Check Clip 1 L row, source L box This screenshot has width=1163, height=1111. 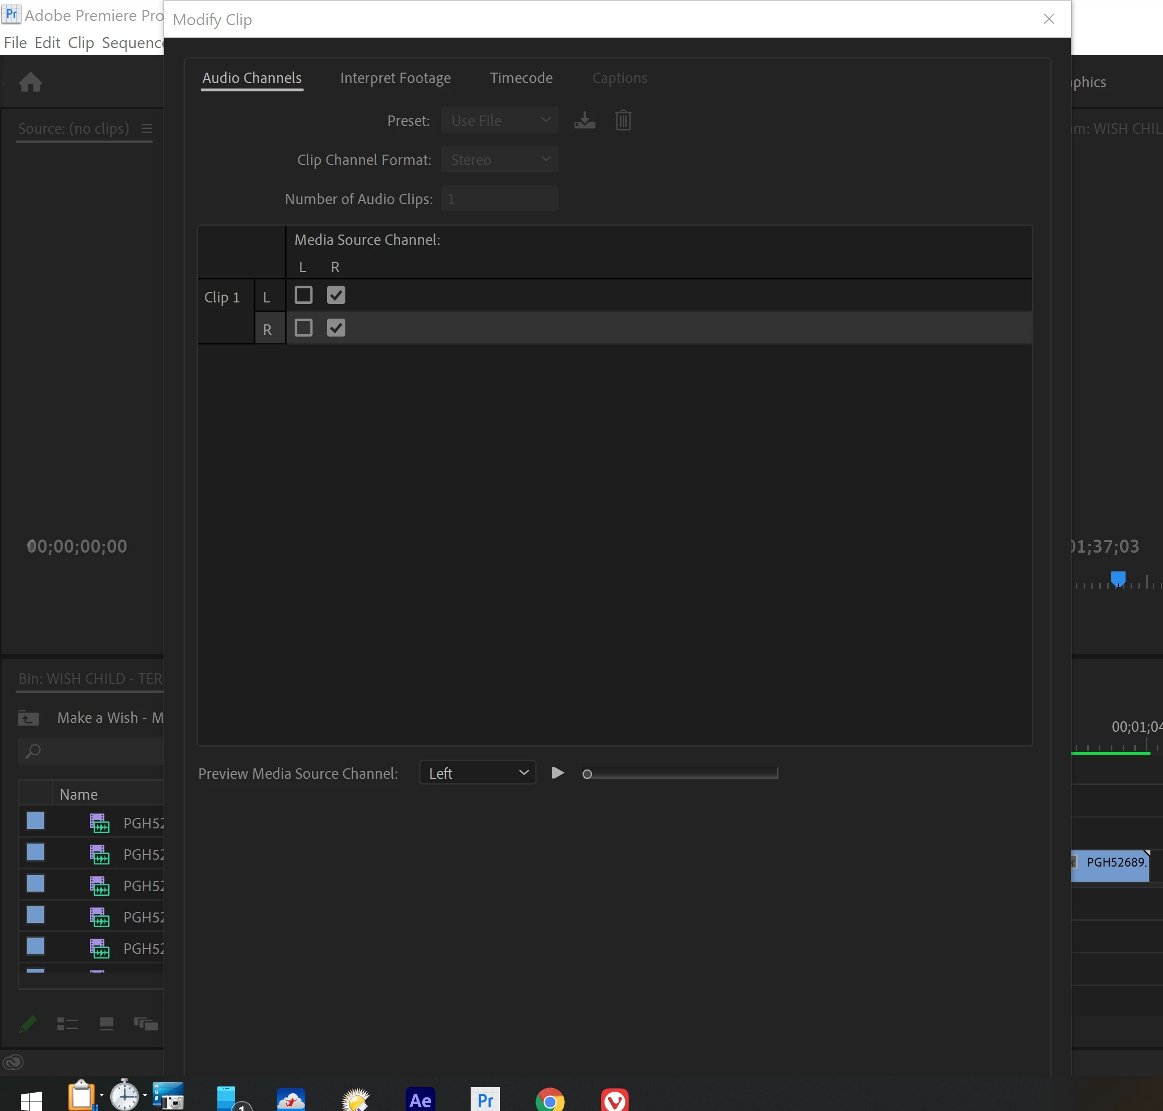304,295
